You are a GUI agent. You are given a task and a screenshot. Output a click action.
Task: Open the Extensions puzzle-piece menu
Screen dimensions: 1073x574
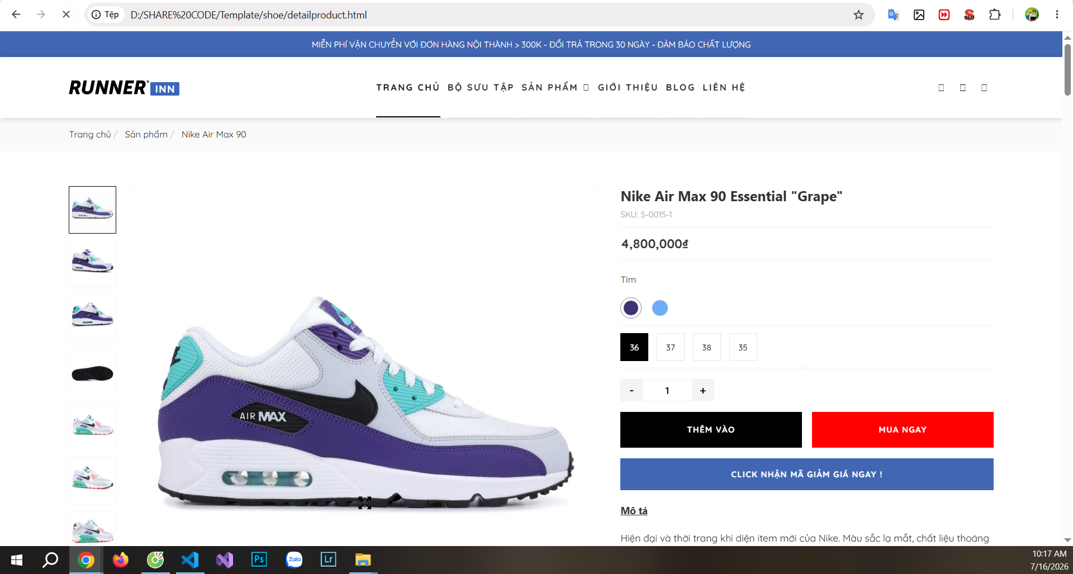[995, 15]
